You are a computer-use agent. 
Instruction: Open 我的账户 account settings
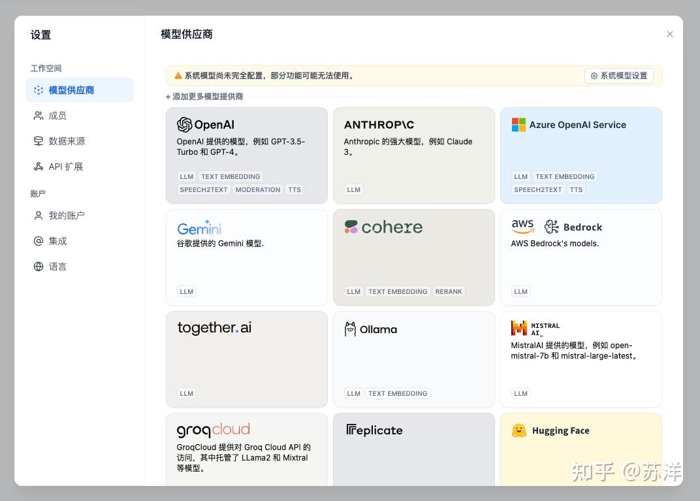(66, 216)
